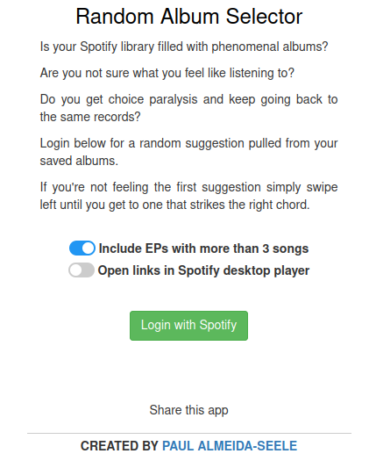The height and width of the screenshot is (468, 369).
Task: Click the 'saved albums.' text line
Action: tap(79, 161)
